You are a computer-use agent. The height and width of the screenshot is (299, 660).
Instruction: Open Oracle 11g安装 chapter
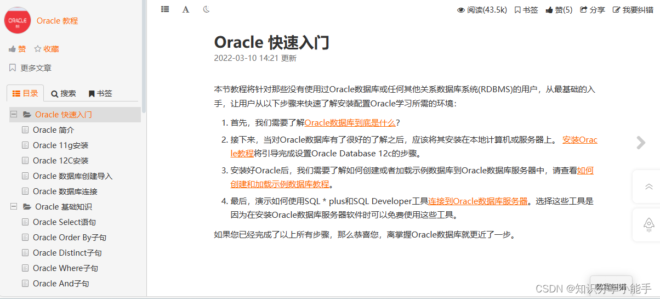pos(60,145)
